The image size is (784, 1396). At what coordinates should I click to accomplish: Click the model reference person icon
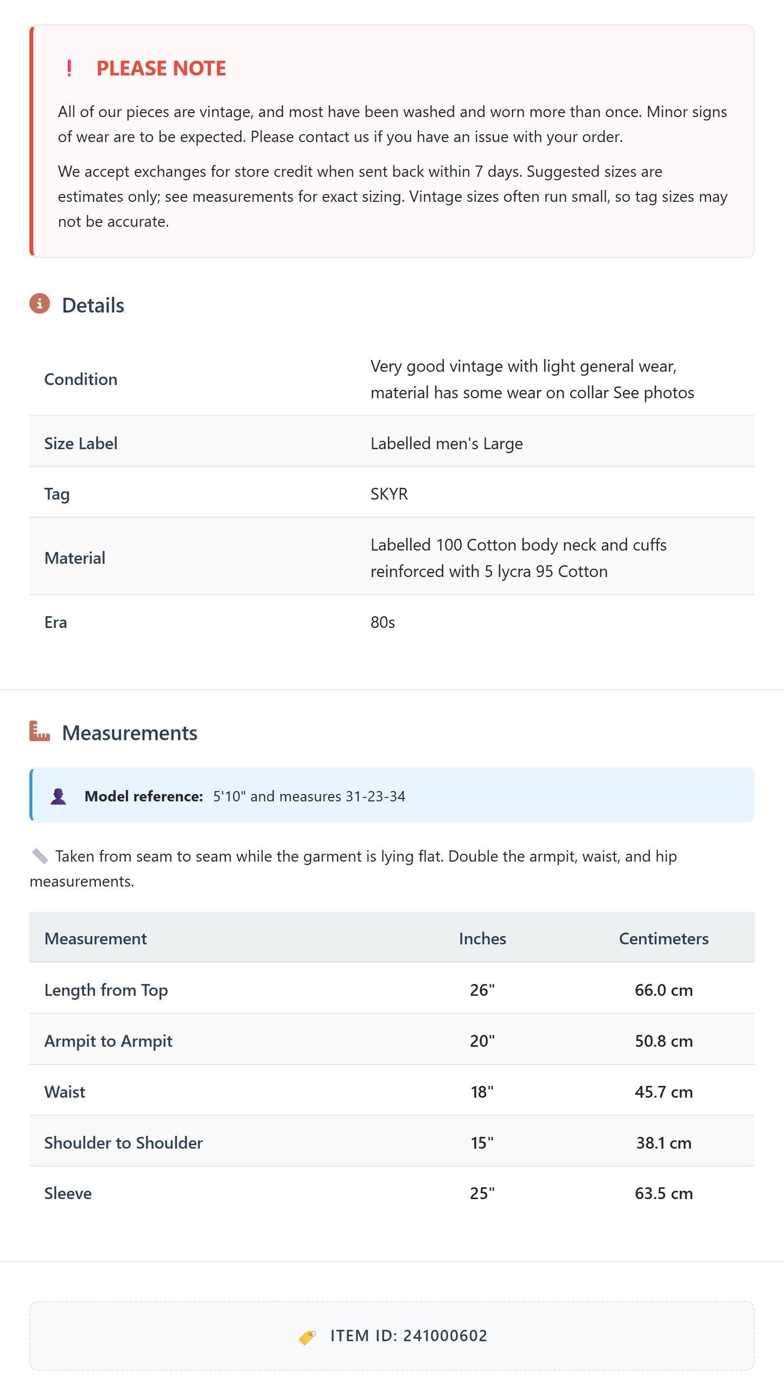pos(59,796)
